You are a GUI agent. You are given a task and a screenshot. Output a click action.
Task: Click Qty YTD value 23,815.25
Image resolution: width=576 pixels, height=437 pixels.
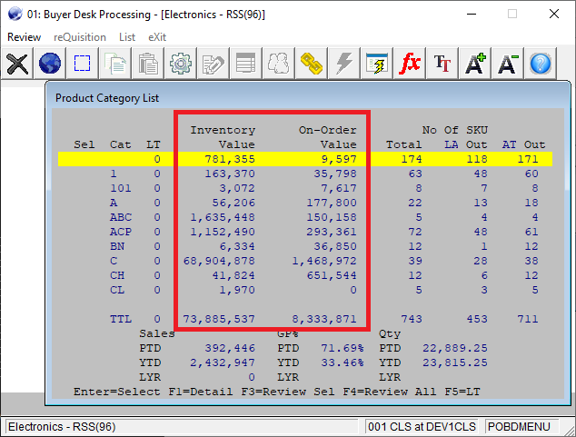pos(455,363)
